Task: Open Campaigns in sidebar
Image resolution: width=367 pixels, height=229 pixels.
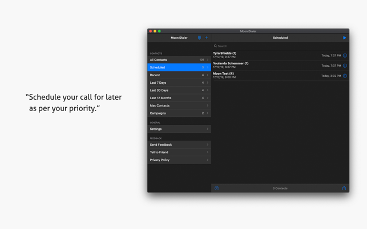Action: (x=179, y=113)
